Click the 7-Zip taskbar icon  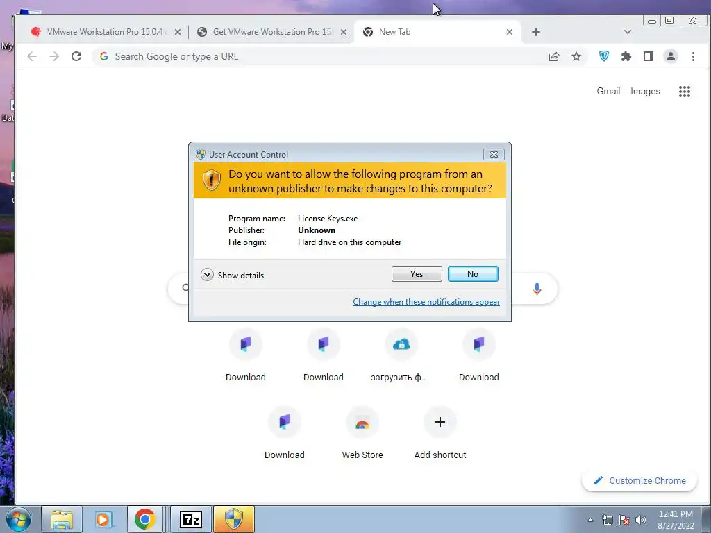pyautogui.click(x=190, y=519)
